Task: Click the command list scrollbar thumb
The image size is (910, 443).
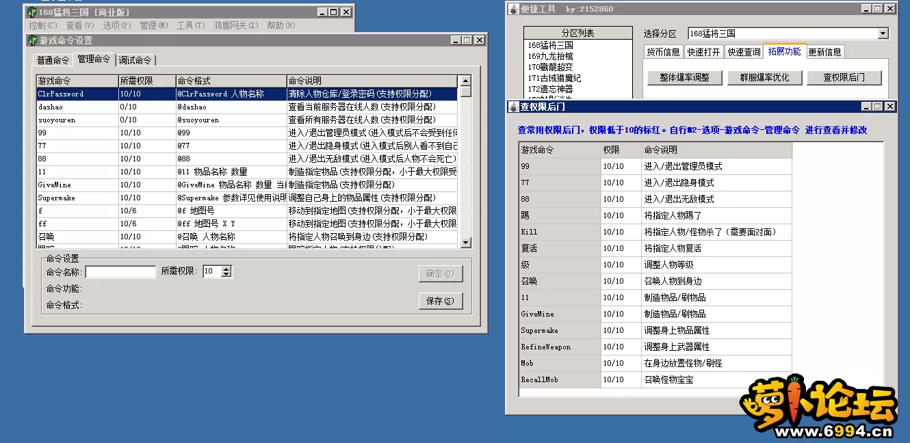Action: (466, 92)
